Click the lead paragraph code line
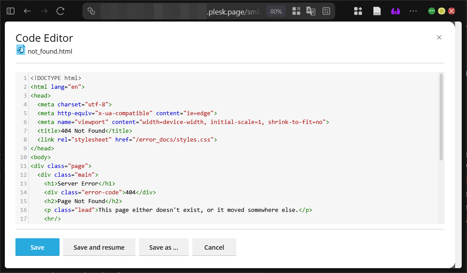467x273 pixels. (x=178, y=210)
